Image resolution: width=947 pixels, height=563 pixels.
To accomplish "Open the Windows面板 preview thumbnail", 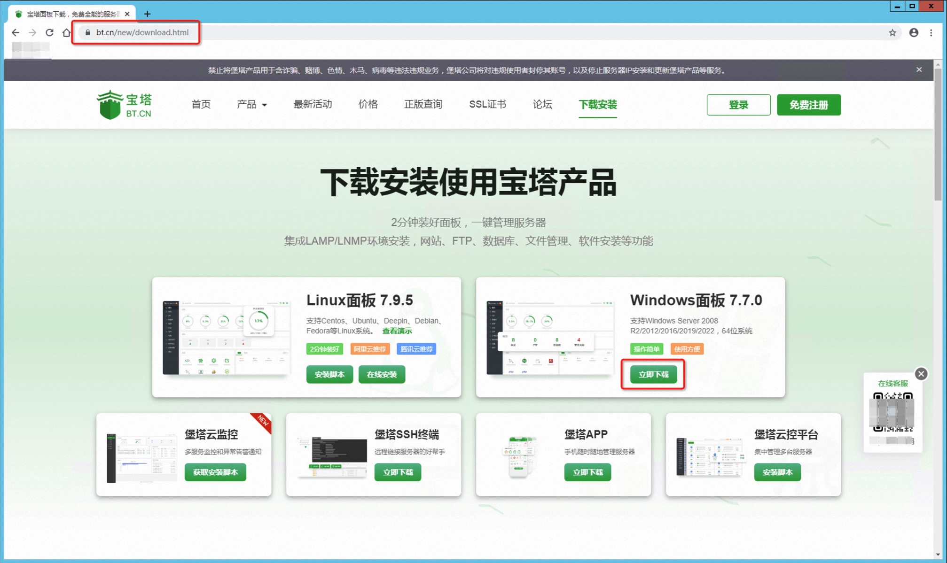I will pos(550,338).
